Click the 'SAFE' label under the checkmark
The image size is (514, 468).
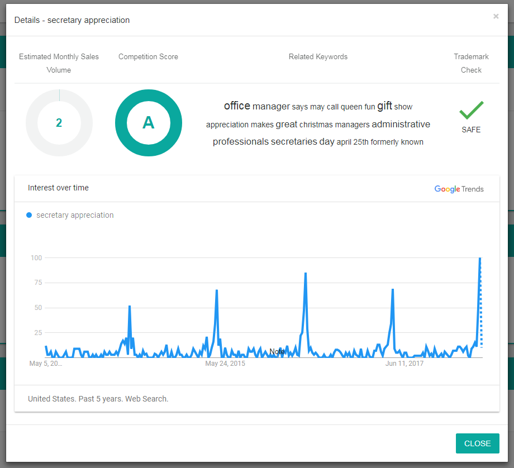[x=471, y=130]
